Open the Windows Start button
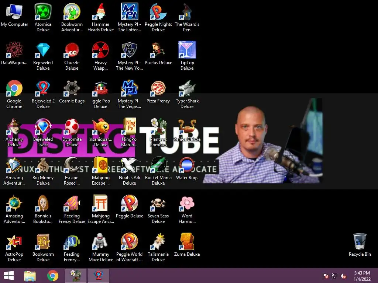Image resolution: width=378 pixels, height=283 pixels. click(9, 276)
